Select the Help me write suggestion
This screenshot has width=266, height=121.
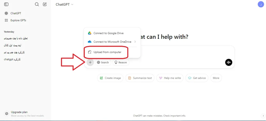(170, 78)
